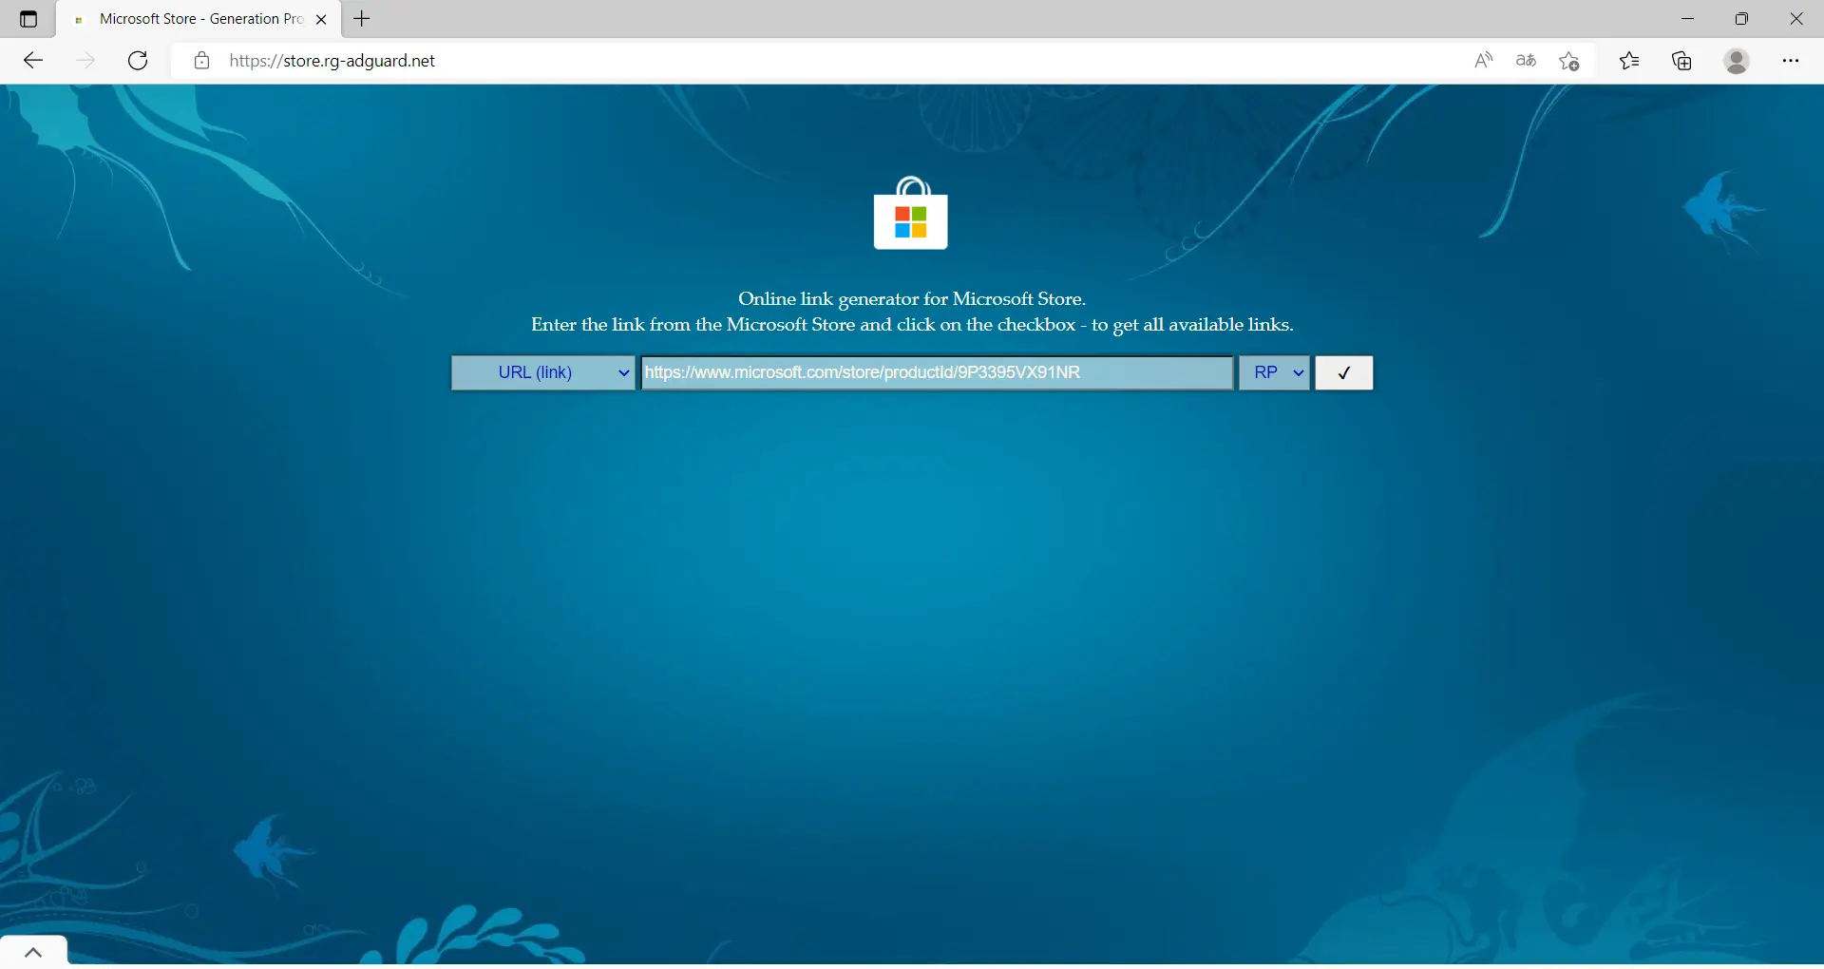Click the Microsoft Store bag logo

[910, 214]
